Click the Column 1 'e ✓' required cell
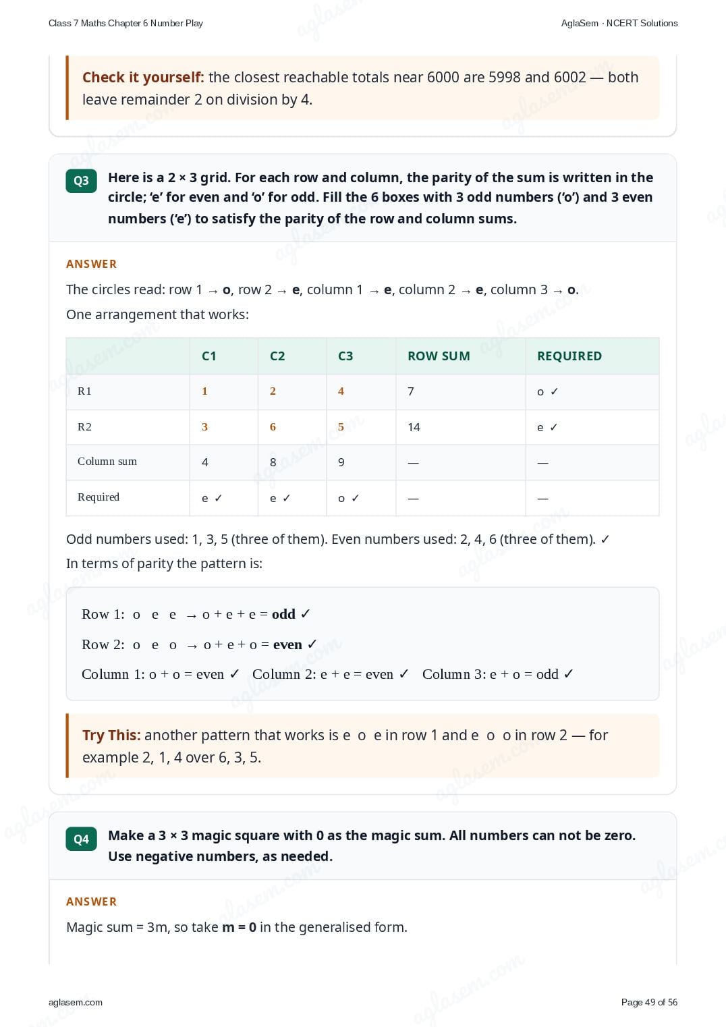The image size is (726, 1027). [223, 498]
